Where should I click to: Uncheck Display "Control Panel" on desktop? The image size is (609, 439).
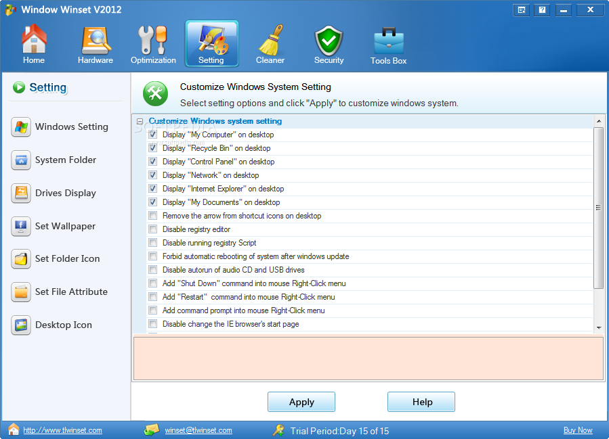[x=153, y=162]
